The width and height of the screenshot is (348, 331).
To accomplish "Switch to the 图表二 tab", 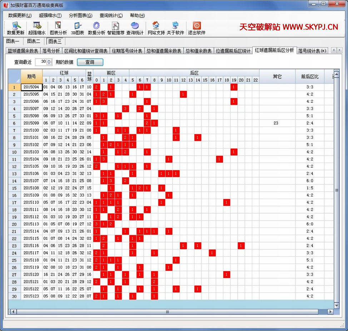I will coord(34,41).
